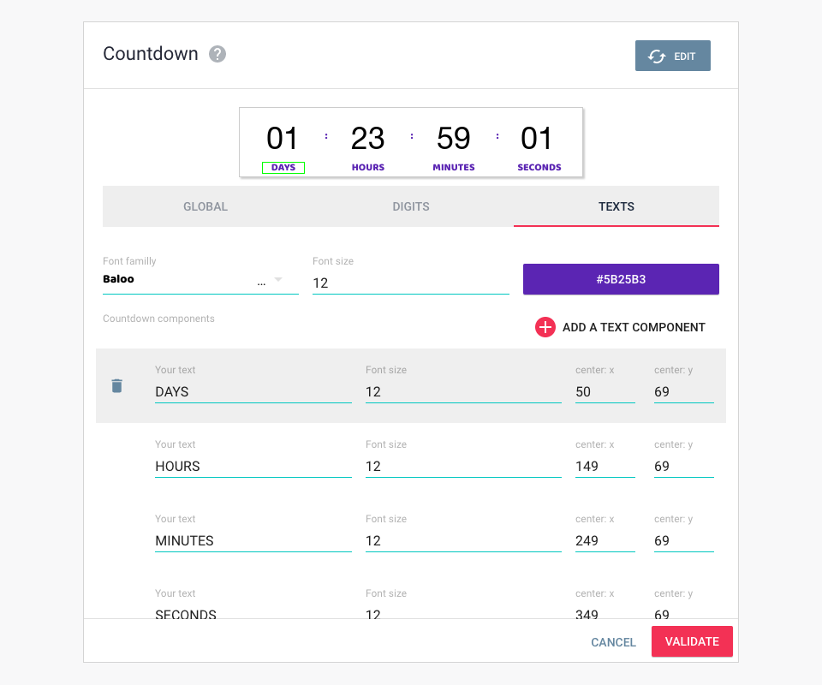The image size is (822, 685).
Task: Edit the HOURS text field
Action: coord(253,467)
